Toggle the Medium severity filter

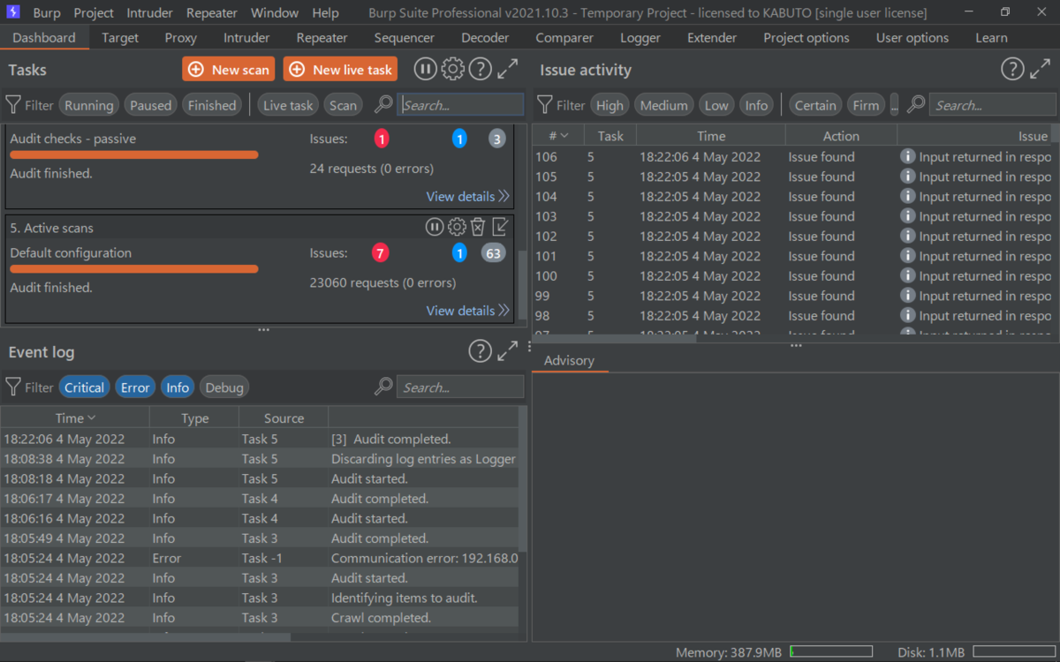pyautogui.click(x=663, y=105)
